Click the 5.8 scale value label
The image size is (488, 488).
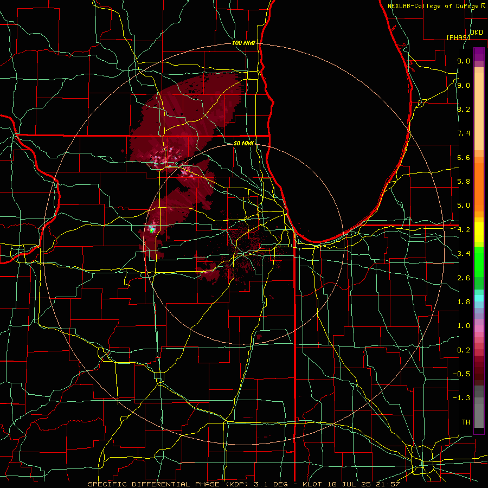464,182
